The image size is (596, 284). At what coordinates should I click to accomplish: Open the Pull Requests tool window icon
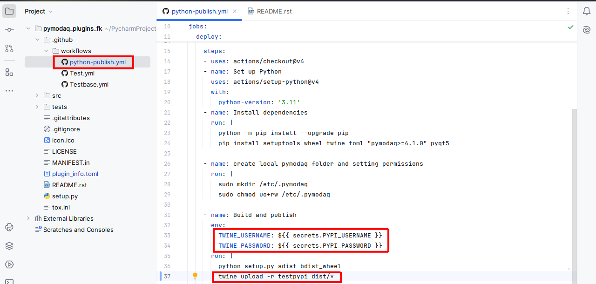click(x=9, y=48)
